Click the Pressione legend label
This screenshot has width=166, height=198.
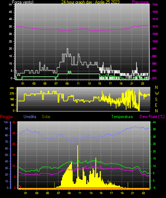[x=140, y=2]
